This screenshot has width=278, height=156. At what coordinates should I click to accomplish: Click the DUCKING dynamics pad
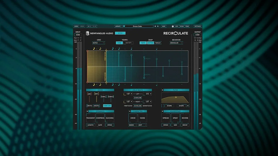[110, 118]
